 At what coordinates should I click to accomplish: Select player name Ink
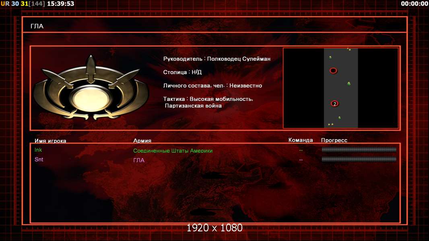click(x=38, y=150)
